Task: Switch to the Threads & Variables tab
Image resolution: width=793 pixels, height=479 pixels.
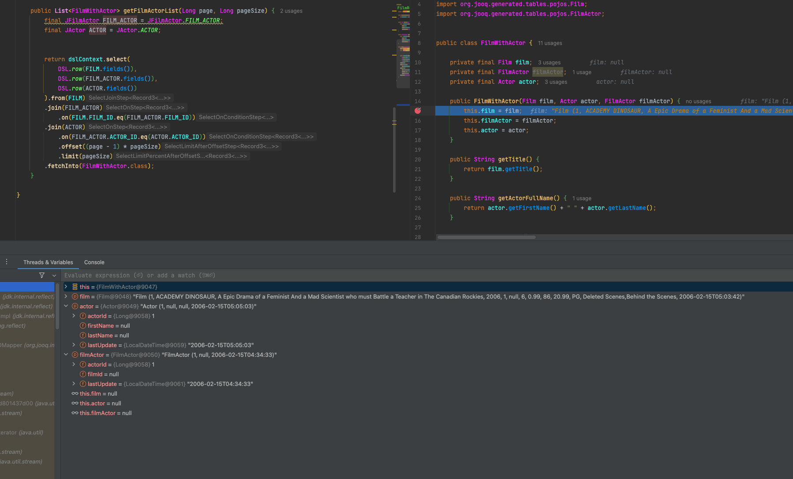Action: [x=48, y=262]
